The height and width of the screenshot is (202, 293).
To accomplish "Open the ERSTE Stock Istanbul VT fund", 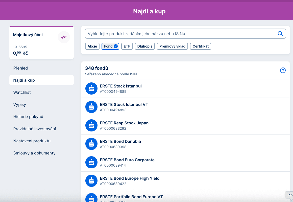I will [185, 107].
